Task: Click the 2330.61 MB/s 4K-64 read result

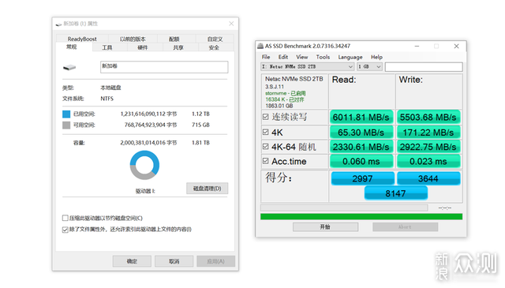Action: (x=361, y=147)
